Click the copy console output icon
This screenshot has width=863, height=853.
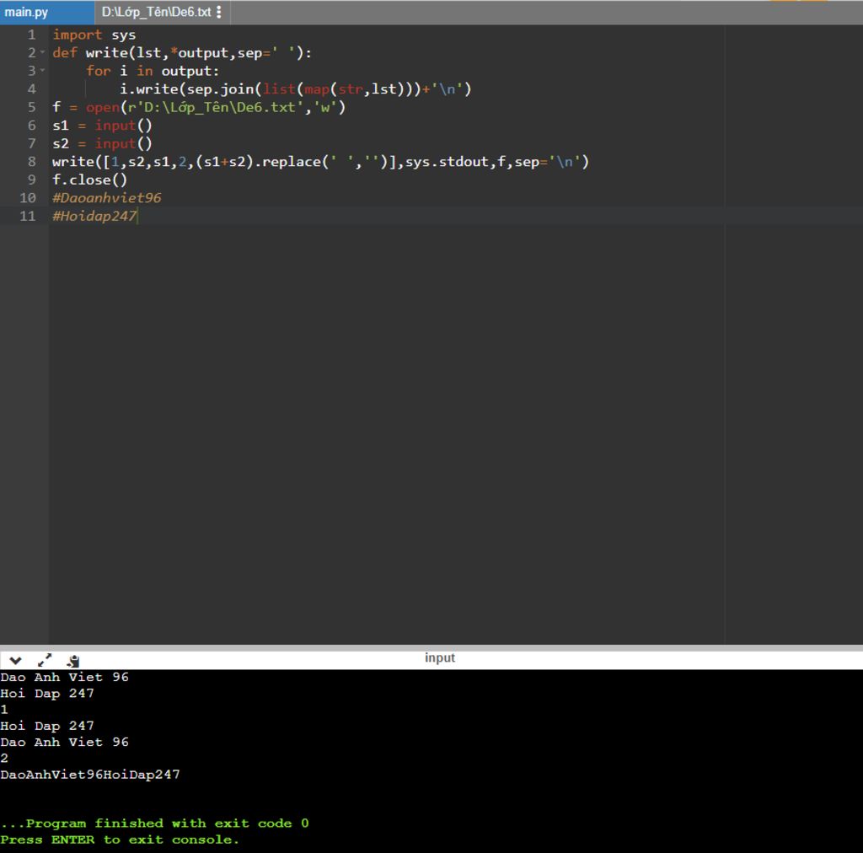click(x=73, y=660)
